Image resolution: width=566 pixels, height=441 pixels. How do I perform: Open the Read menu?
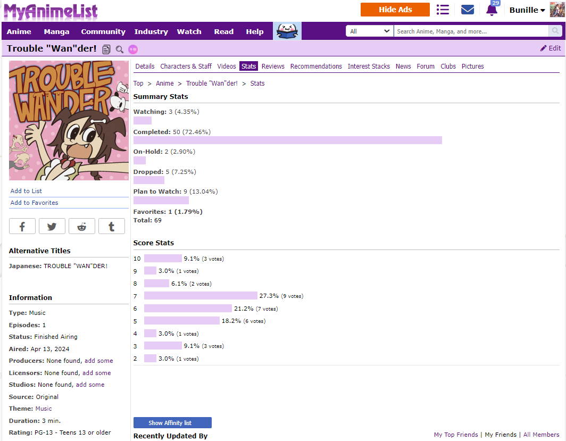point(223,32)
